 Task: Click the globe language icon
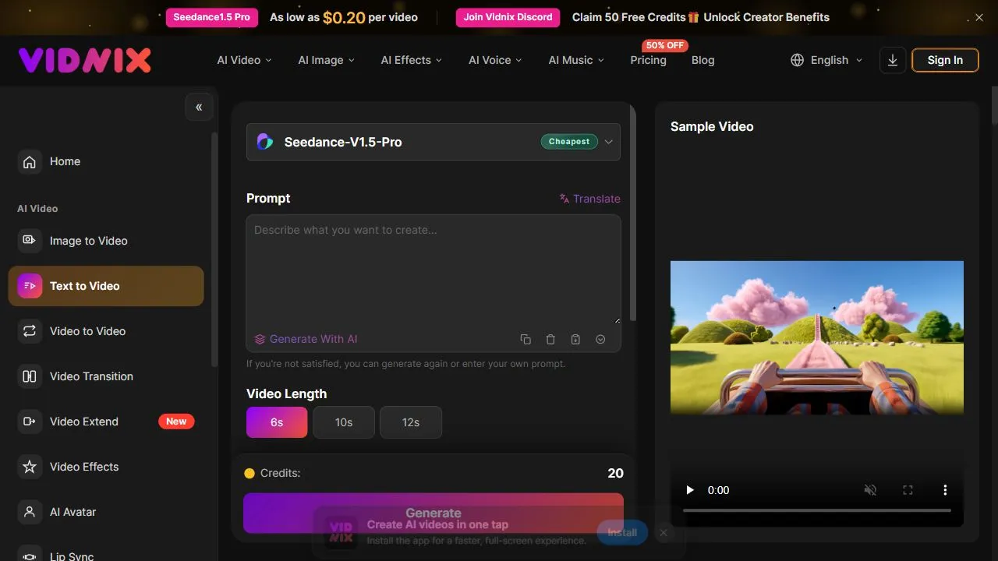[x=797, y=60]
